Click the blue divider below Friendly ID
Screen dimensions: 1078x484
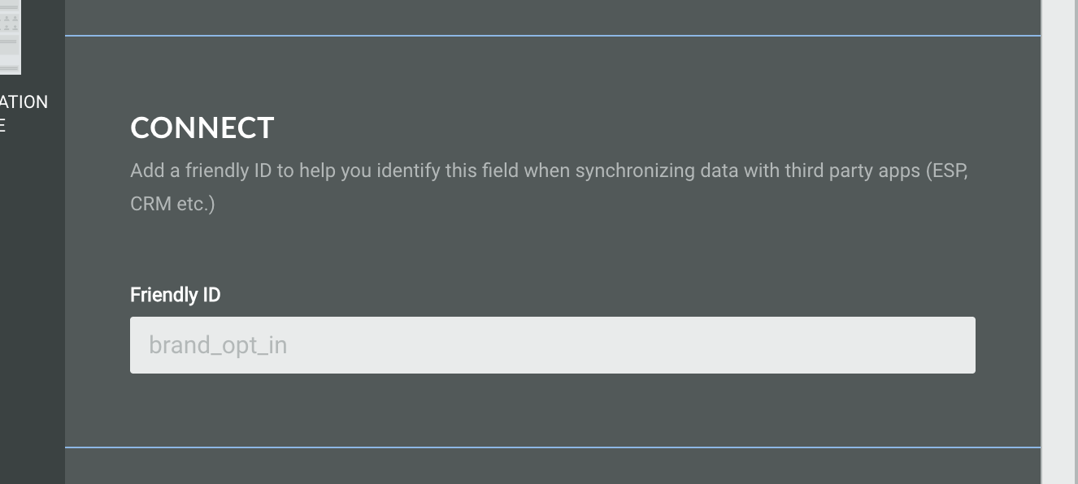[x=553, y=447]
